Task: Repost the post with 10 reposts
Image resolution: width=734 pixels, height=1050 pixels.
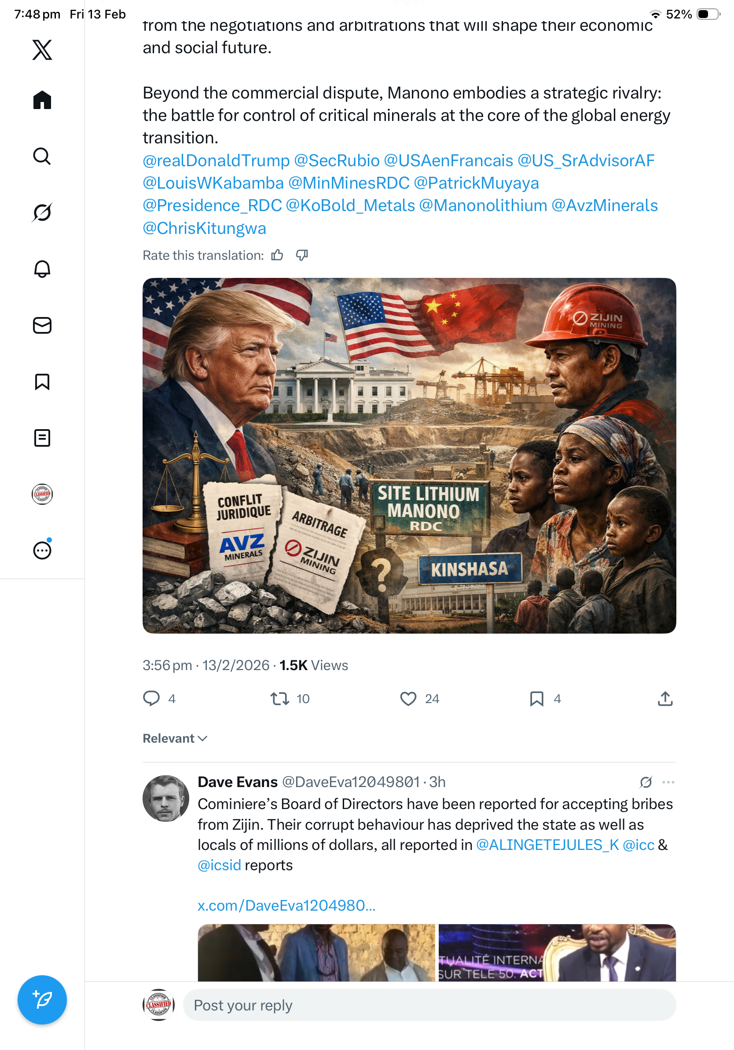Action: coord(279,699)
